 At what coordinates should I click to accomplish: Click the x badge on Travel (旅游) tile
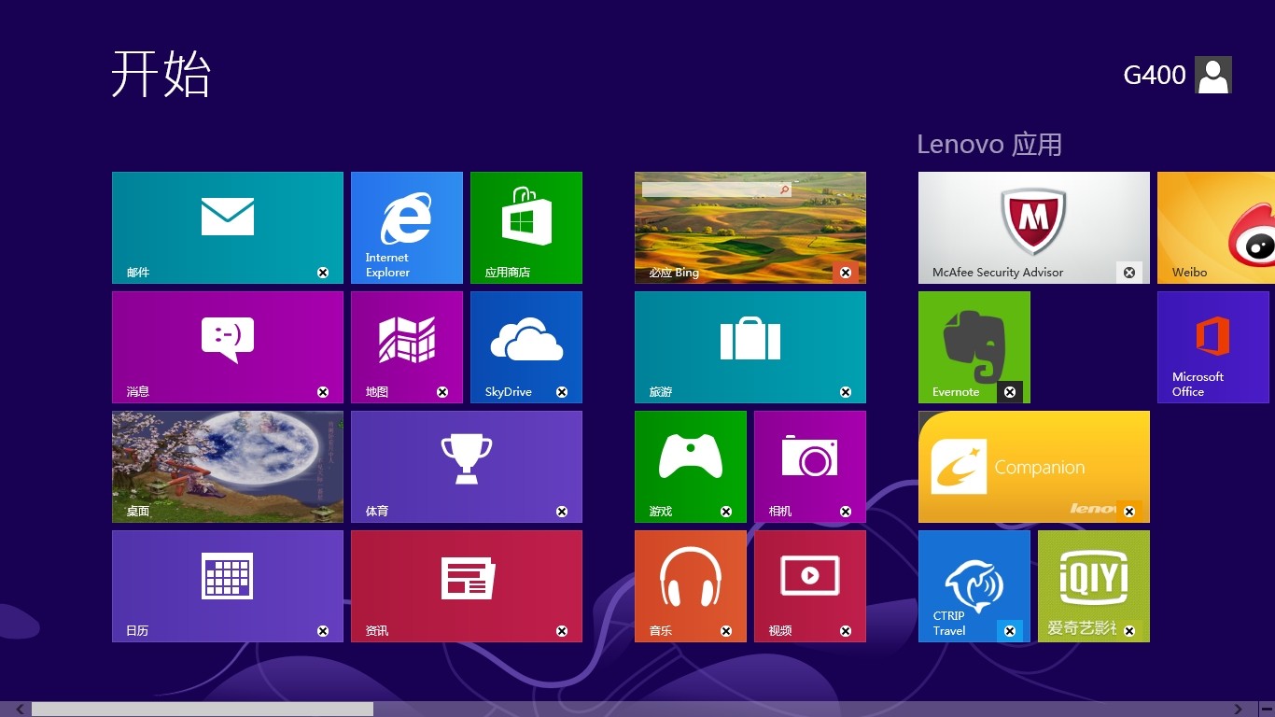[x=846, y=392]
